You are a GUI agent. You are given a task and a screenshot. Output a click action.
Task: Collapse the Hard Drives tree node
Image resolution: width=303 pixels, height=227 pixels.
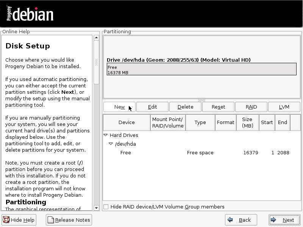106,135
